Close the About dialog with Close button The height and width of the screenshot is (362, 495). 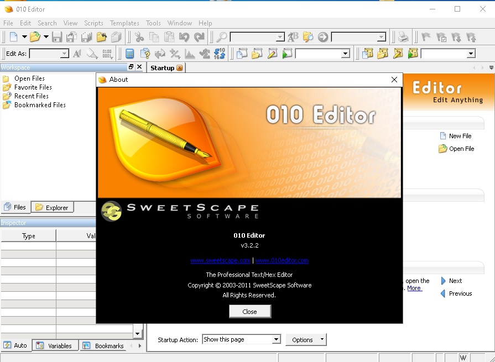coord(249,311)
